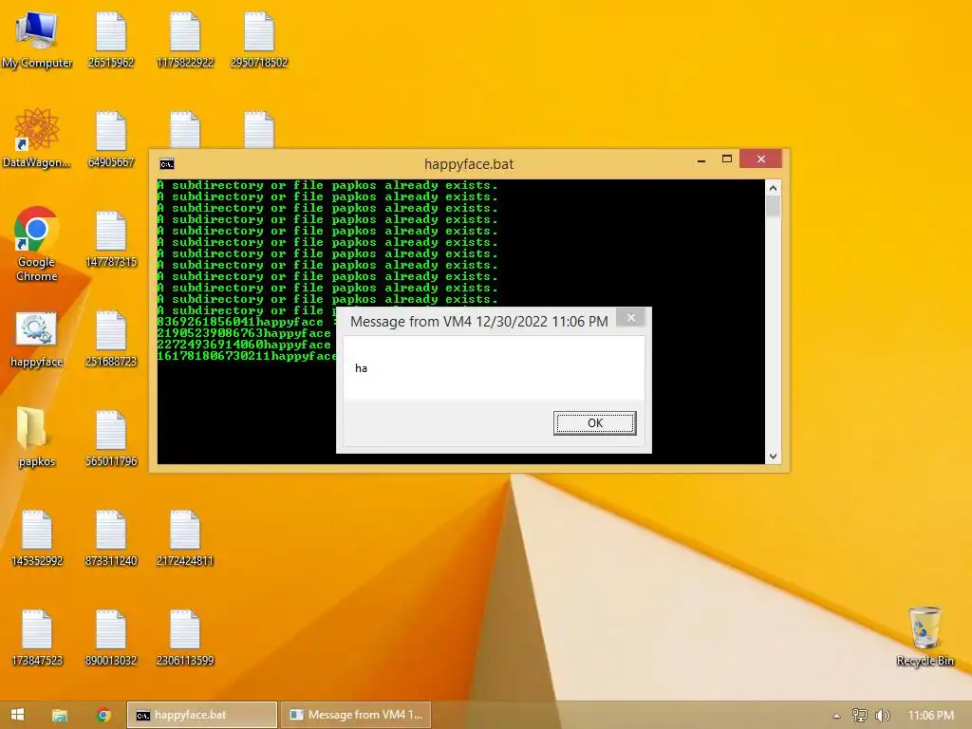This screenshot has width=972, height=729.
Task: Click the happyface.bat window title text
Action: 469,164
